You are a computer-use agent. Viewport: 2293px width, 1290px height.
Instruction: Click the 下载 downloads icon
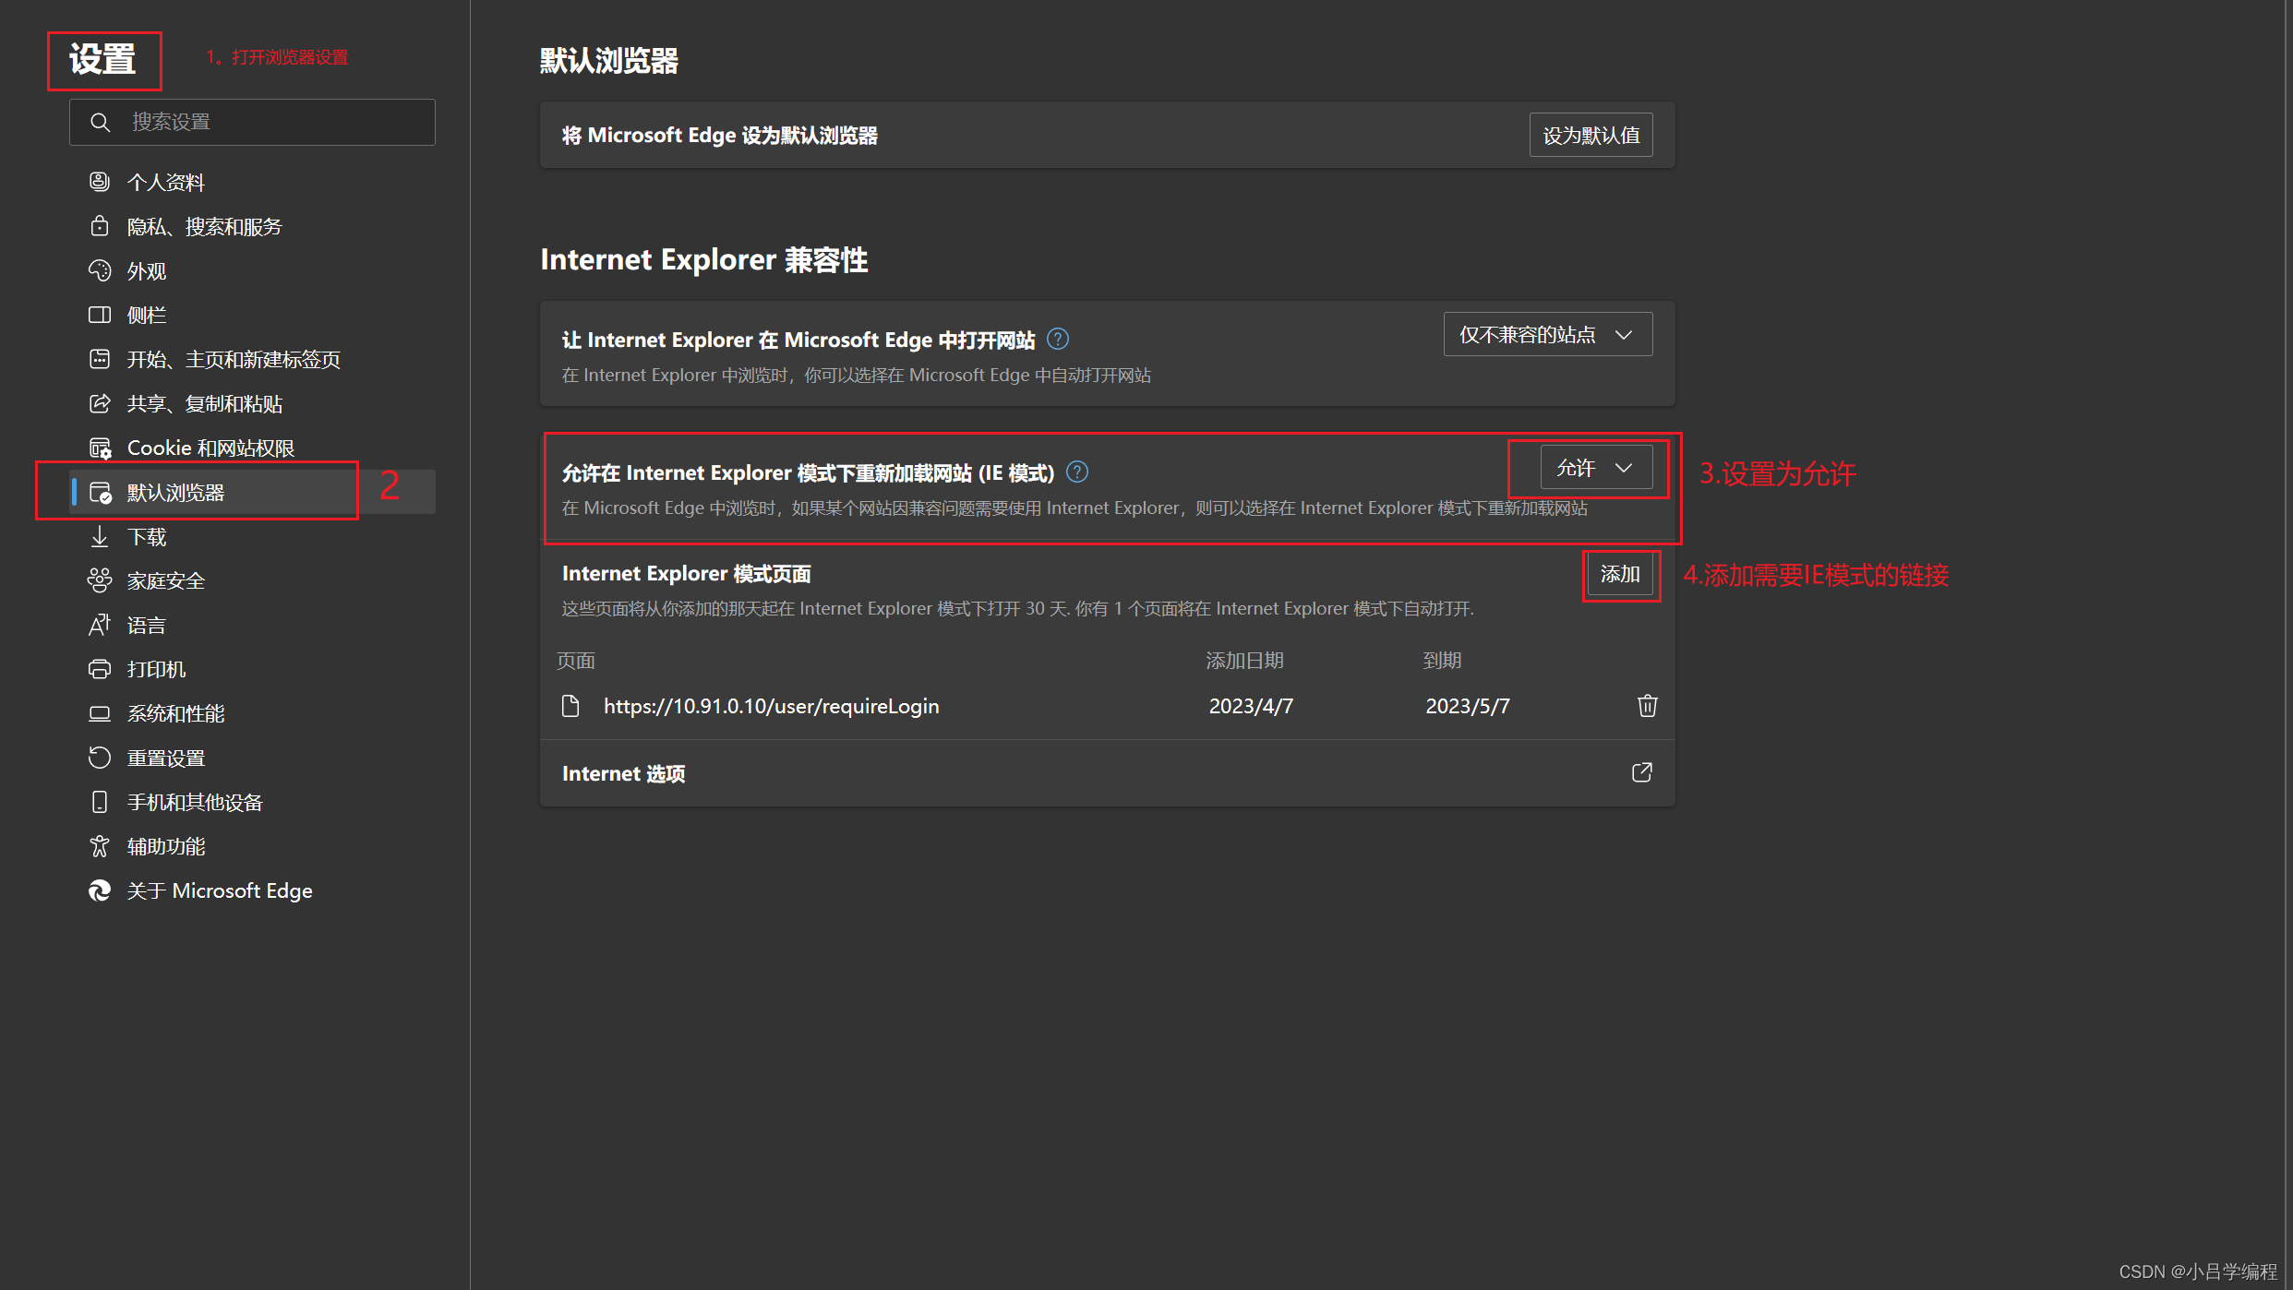[x=100, y=536]
